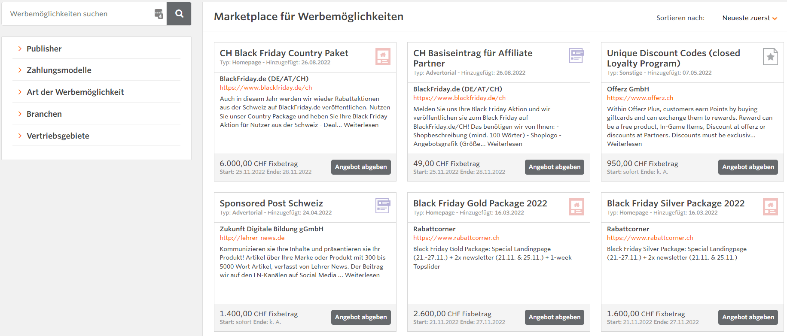The width and height of the screenshot is (787, 336).
Task: Click homepage icon on Black Friday Silver Package
Action: click(x=770, y=207)
